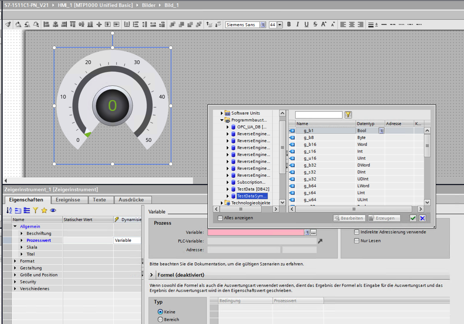
Task: Align text center in toolbar
Action: 352,24
